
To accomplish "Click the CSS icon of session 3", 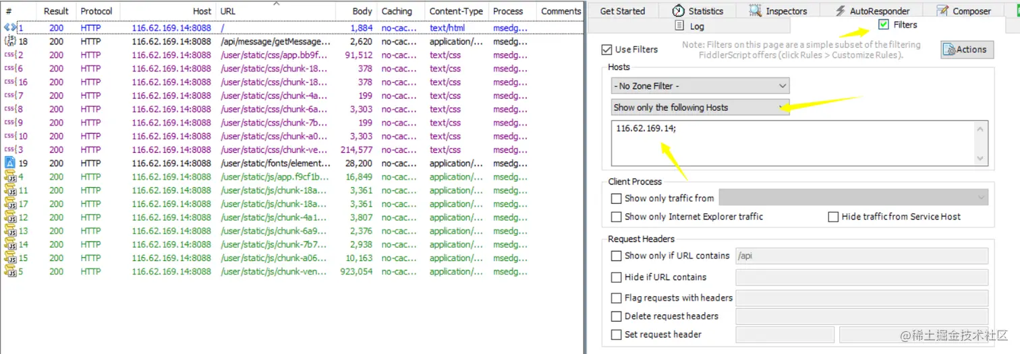I will [9, 149].
